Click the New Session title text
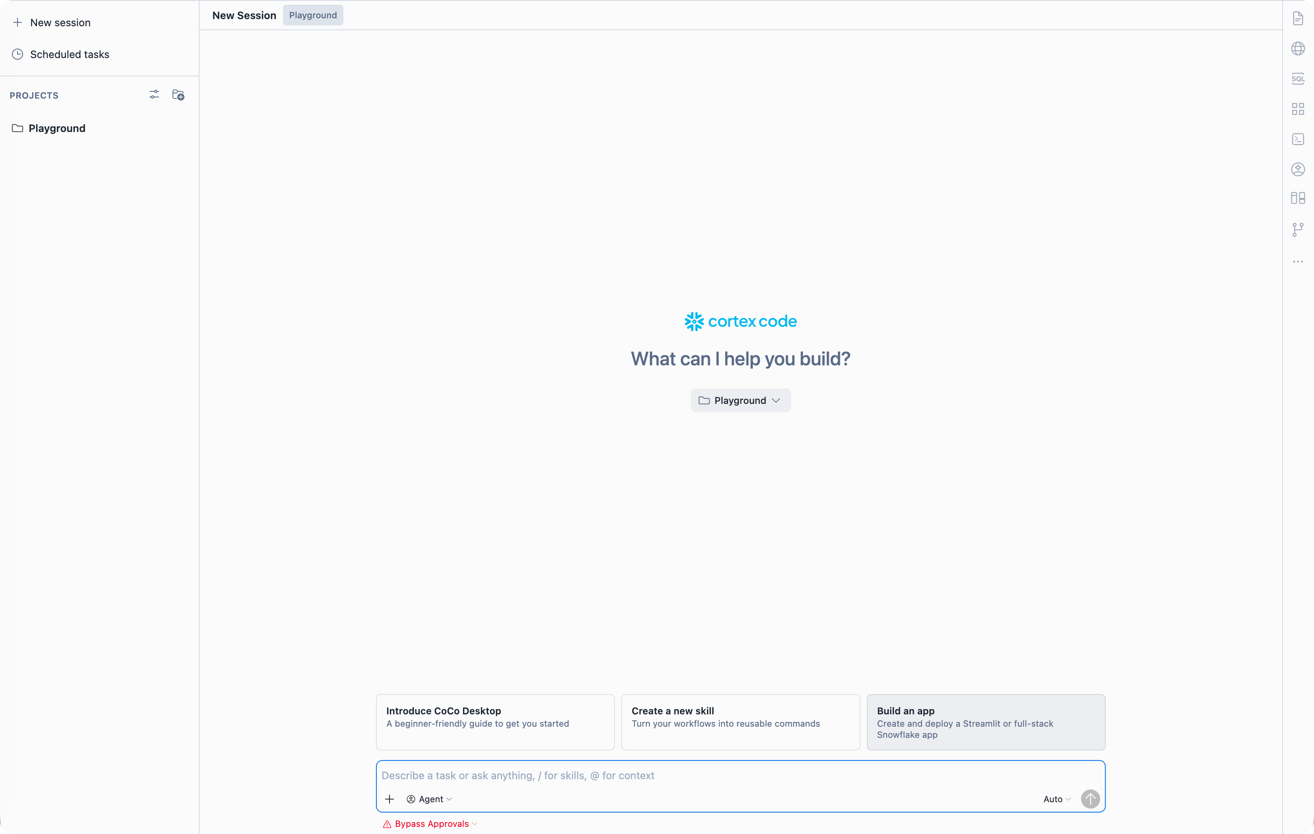Viewport: 1314px width, 834px height. [244, 15]
